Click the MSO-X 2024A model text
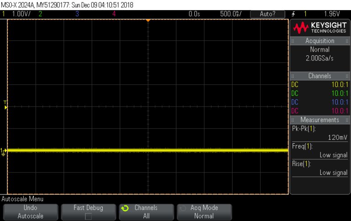 [x=17, y=5]
